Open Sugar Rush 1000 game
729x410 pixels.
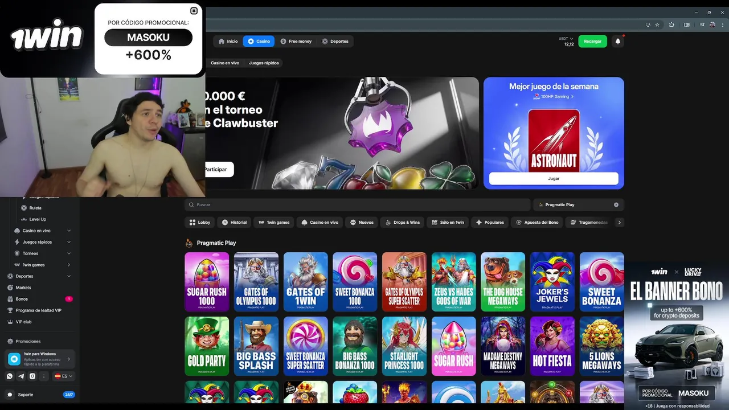point(207,282)
